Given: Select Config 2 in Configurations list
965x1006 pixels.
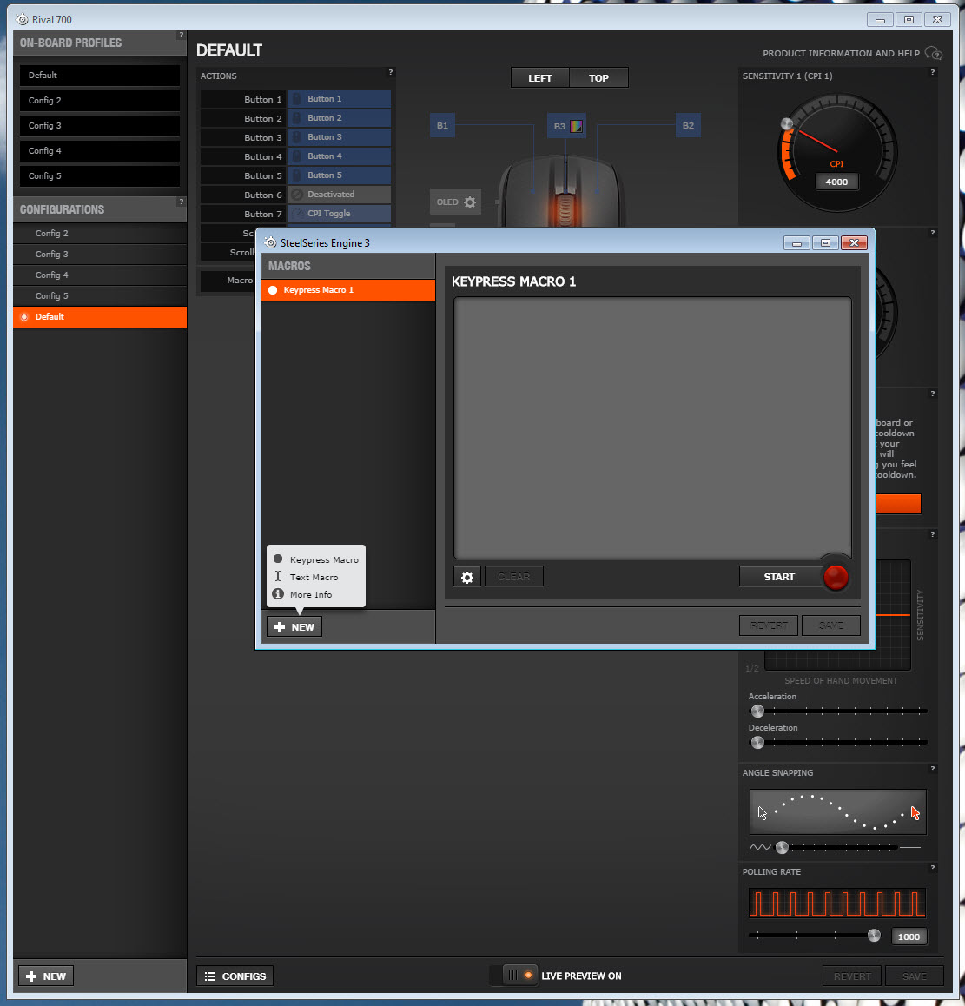Looking at the screenshot, I should click(100, 233).
